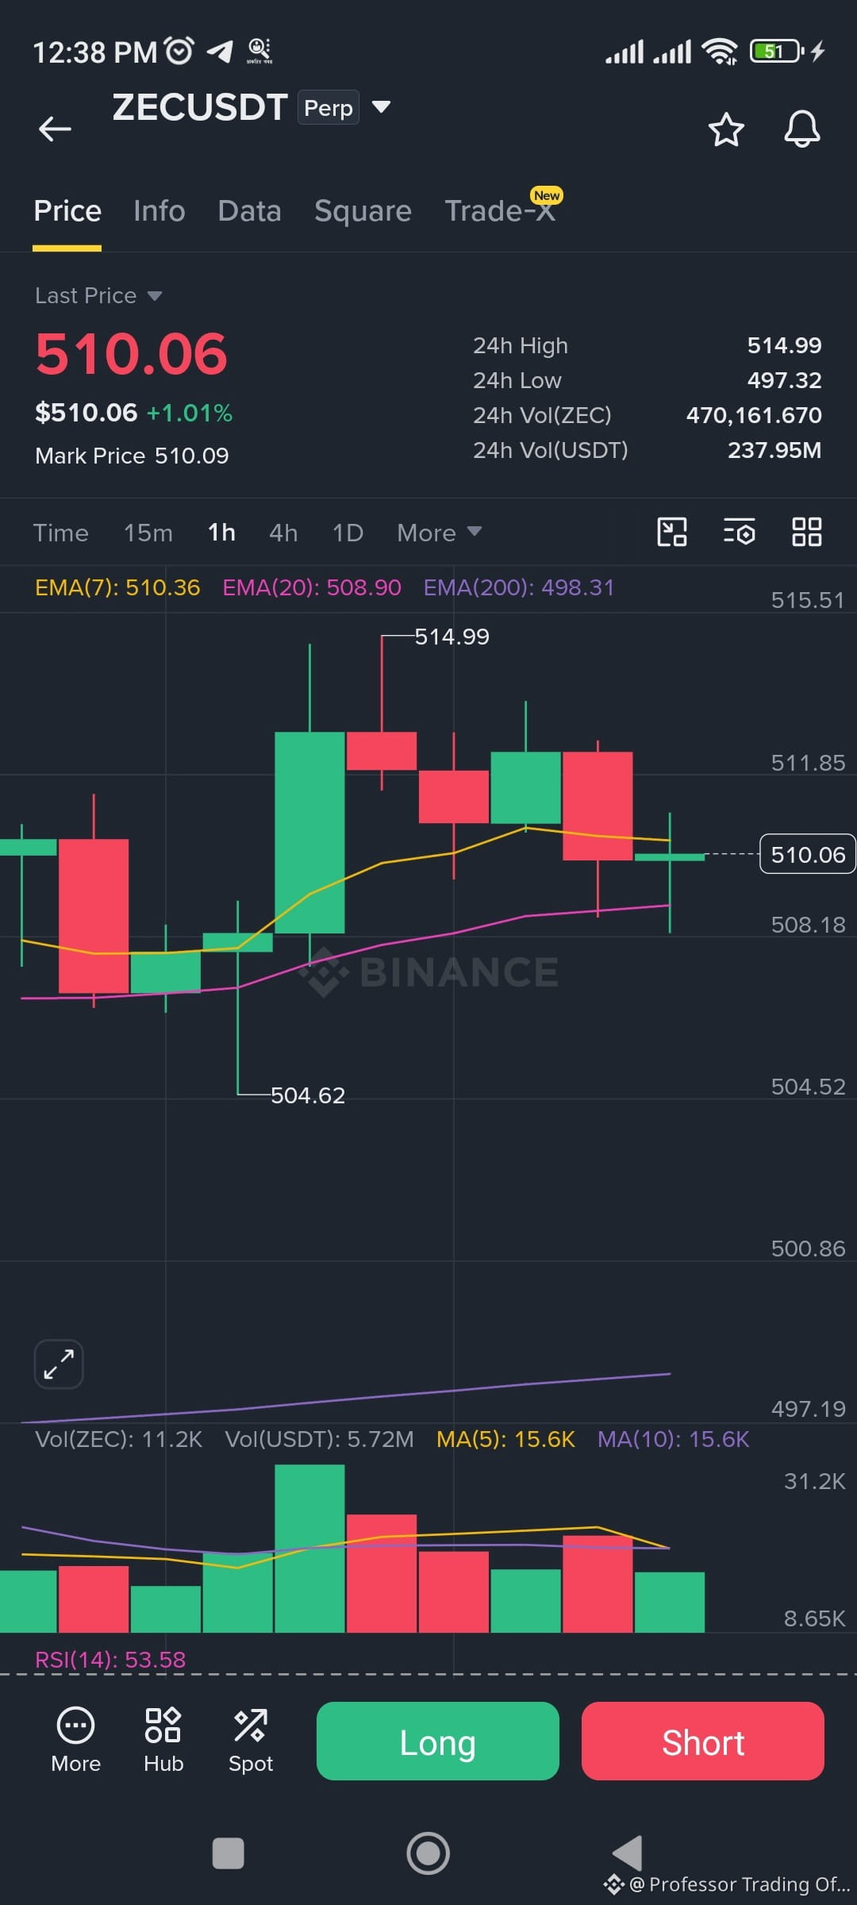Switch to the Info tab
Viewport: 857px width, 1905px height.
(159, 211)
